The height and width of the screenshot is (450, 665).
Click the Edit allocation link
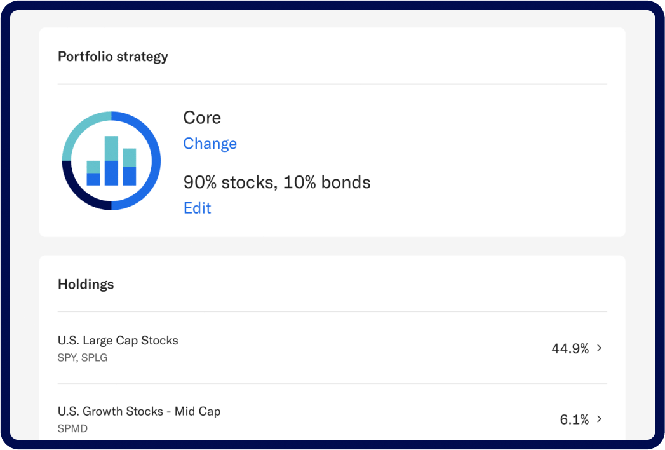tap(197, 208)
